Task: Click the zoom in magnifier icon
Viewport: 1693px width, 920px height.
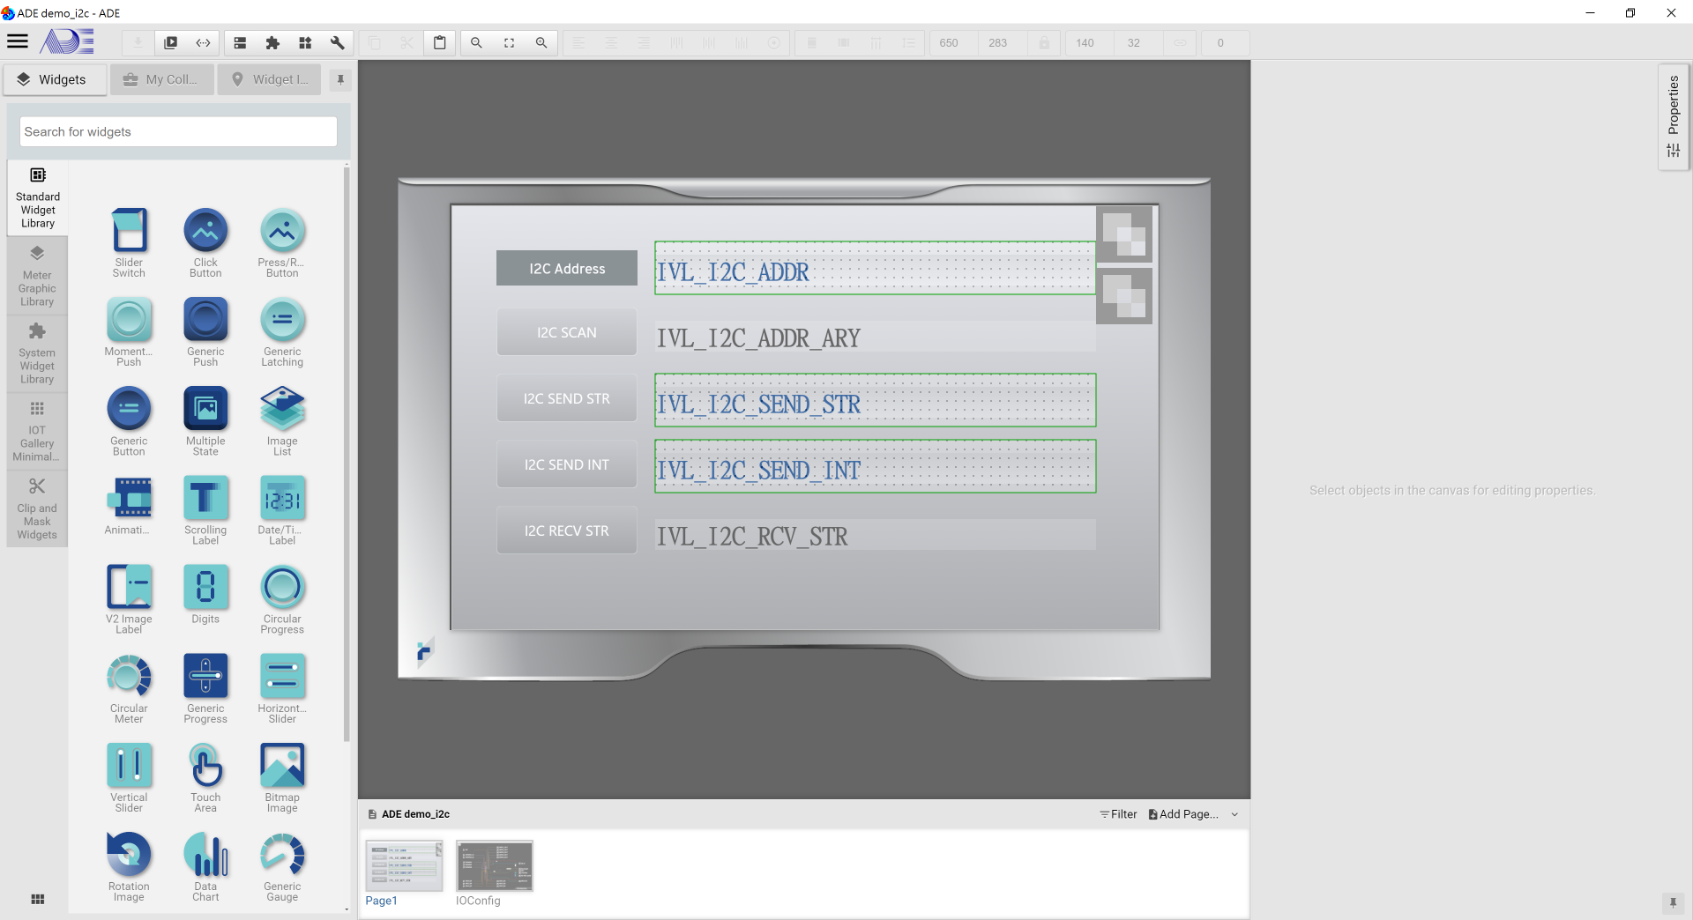Action: pos(541,42)
